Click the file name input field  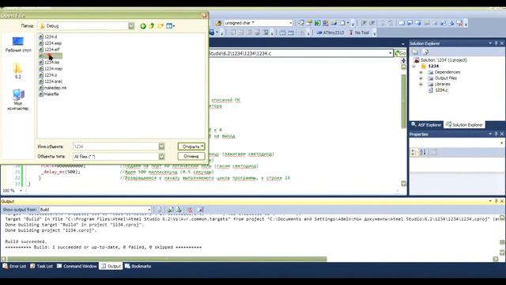click(x=115, y=146)
